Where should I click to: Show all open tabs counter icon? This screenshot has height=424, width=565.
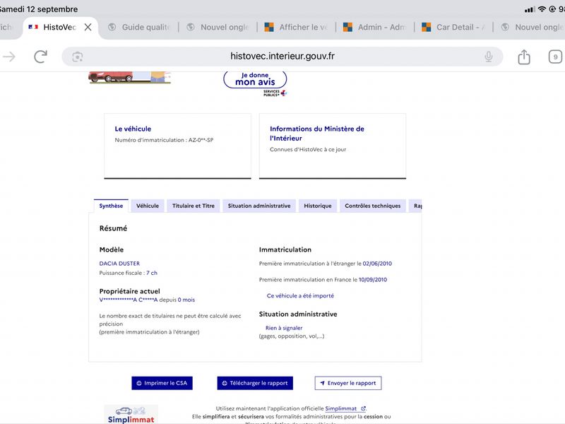point(555,57)
